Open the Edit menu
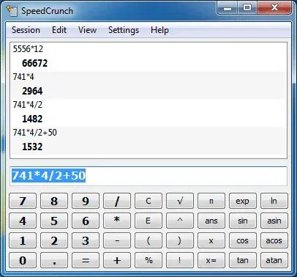297x277 pixels. click(59, 30)
